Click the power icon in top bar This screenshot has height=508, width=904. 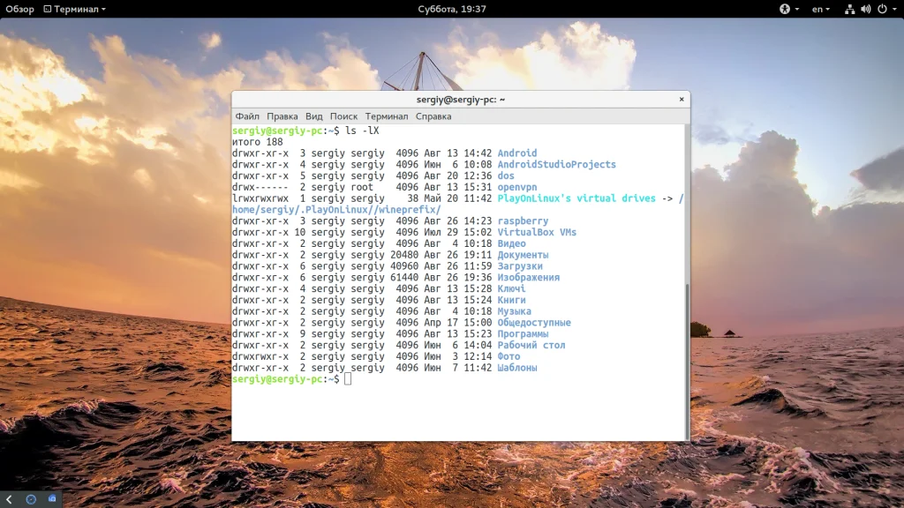[x=881, y=9]
